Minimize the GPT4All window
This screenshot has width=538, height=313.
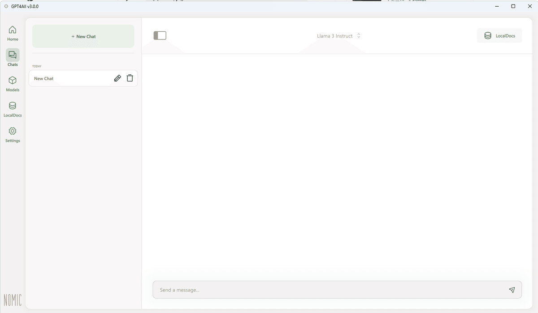tap(497, 6)
